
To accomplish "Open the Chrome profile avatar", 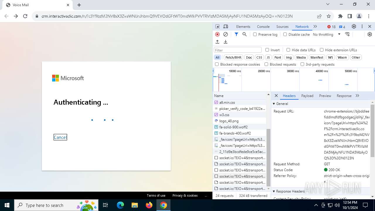I will tap(359, 16).
